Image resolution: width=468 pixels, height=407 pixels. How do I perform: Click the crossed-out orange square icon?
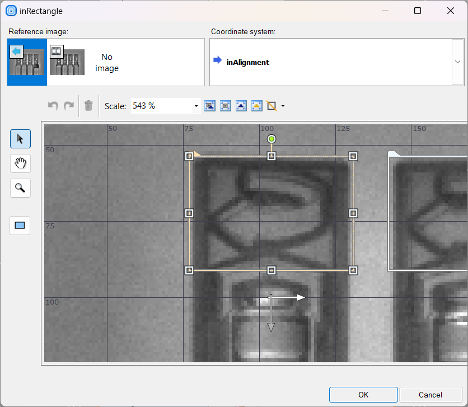click(x=272, y=105)
